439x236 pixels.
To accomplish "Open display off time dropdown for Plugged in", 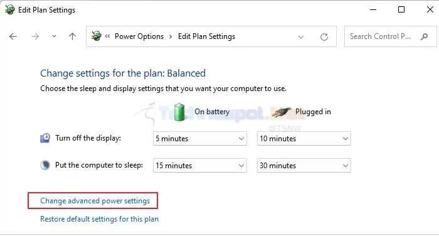I will (304, 139).
